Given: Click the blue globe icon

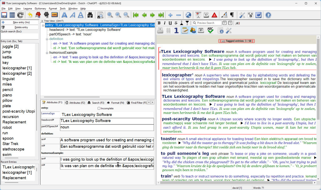Looking at the screenshot, I should point(188,15).
